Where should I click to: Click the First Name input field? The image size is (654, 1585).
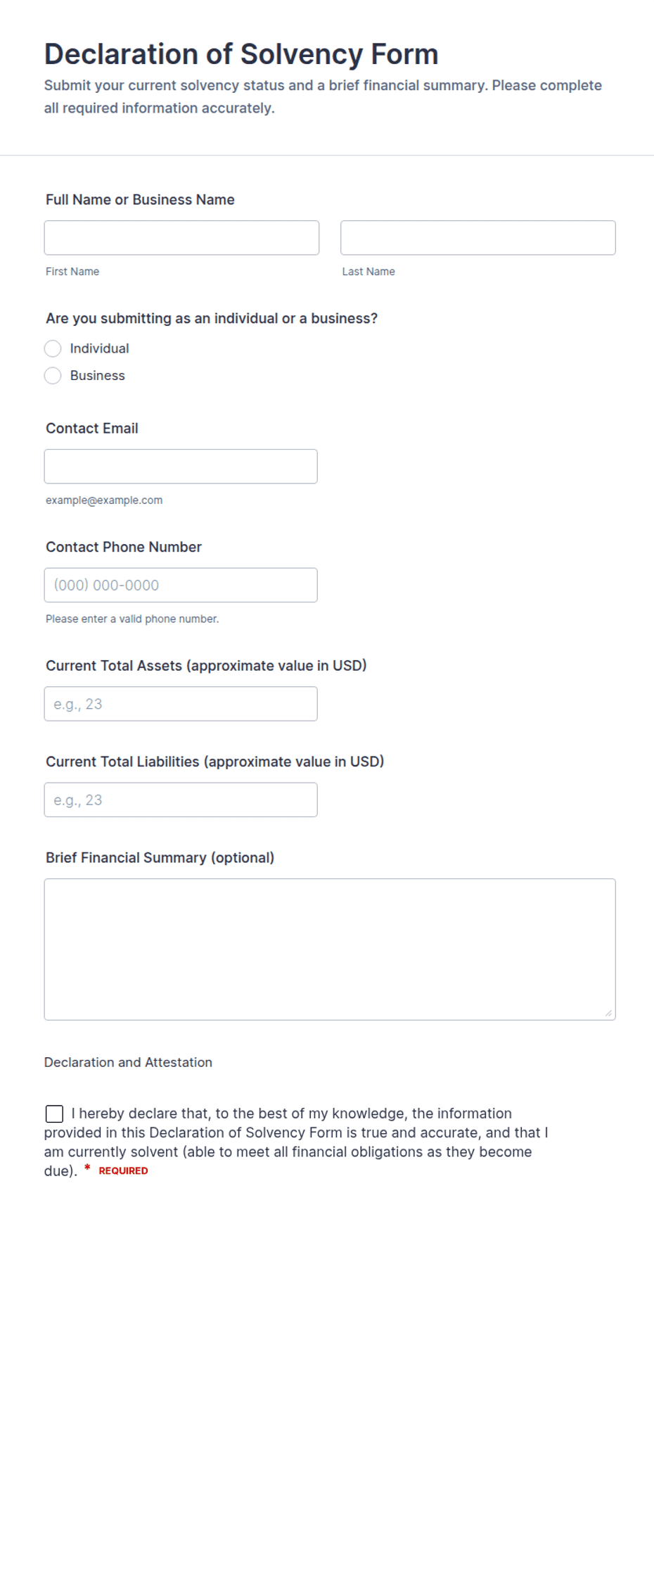pos(181,238)
